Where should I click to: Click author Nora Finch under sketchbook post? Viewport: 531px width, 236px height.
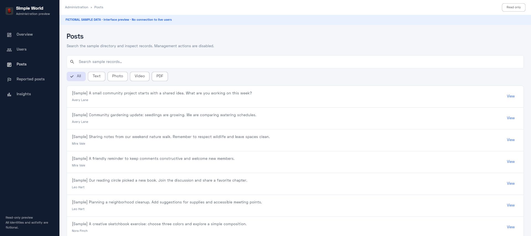click(80, 231)
